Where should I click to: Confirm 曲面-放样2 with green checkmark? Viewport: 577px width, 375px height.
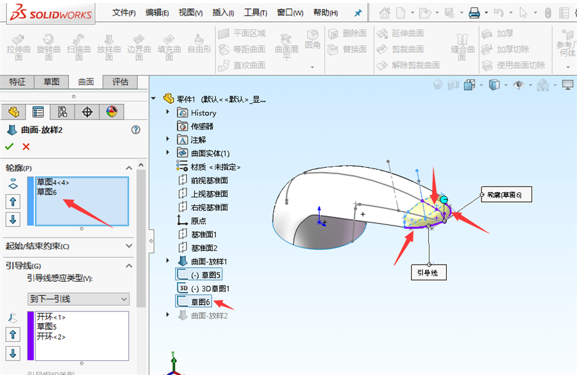click(x=9, y=146)
